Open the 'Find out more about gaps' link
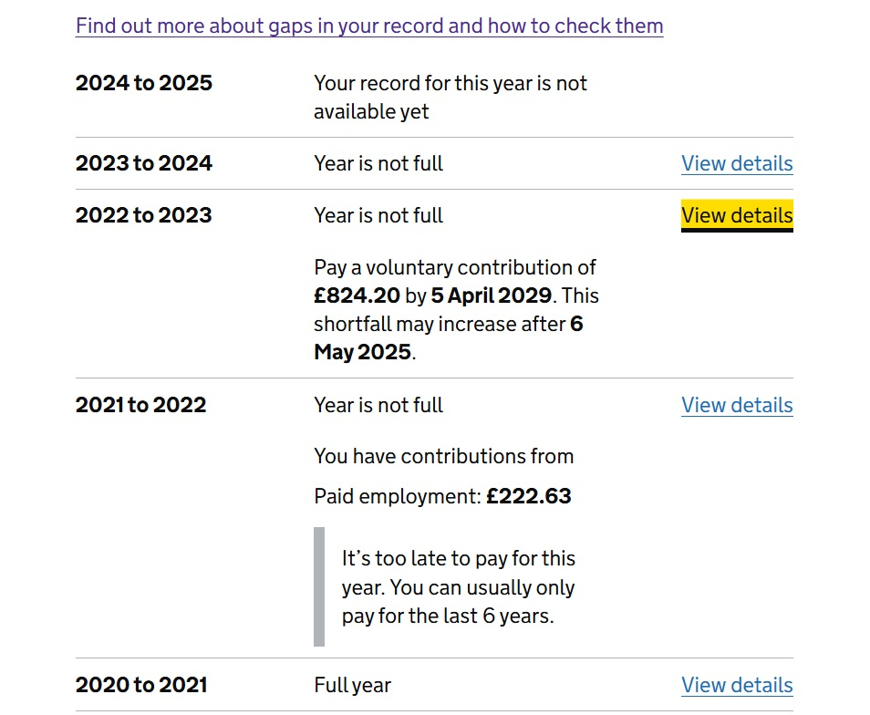This screenshot has height=715, width=870. click(x=369, y=26)
